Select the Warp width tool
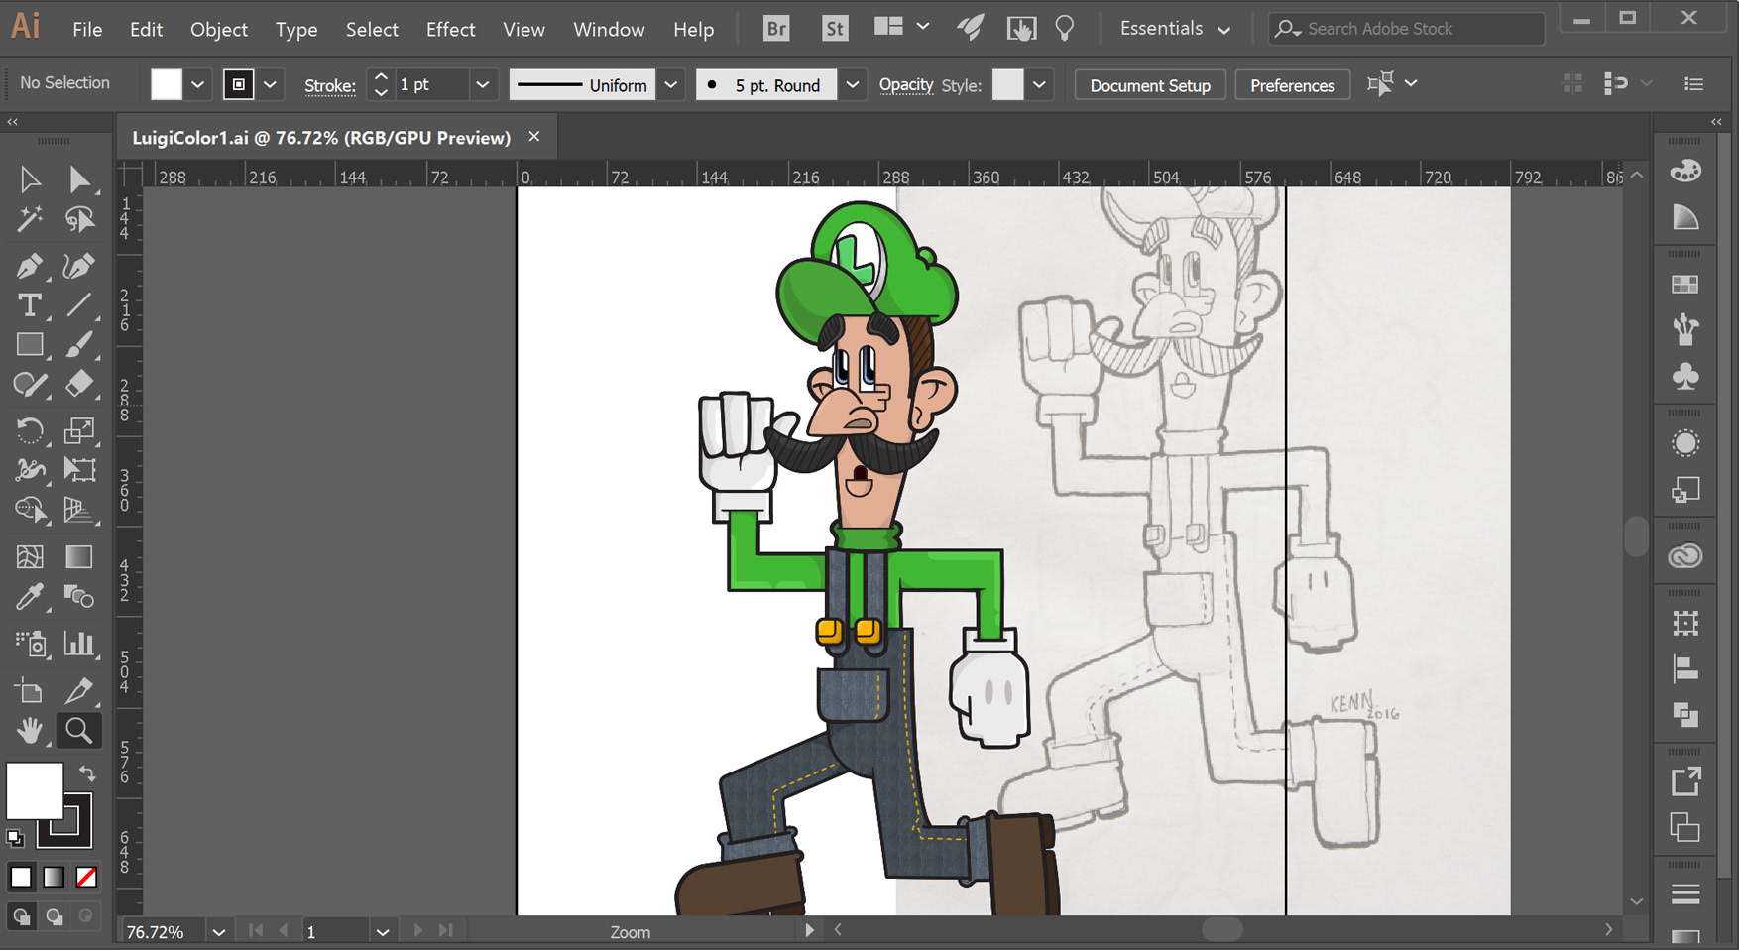This screenshot has width=1739, height=950. [x=30, y=470]
